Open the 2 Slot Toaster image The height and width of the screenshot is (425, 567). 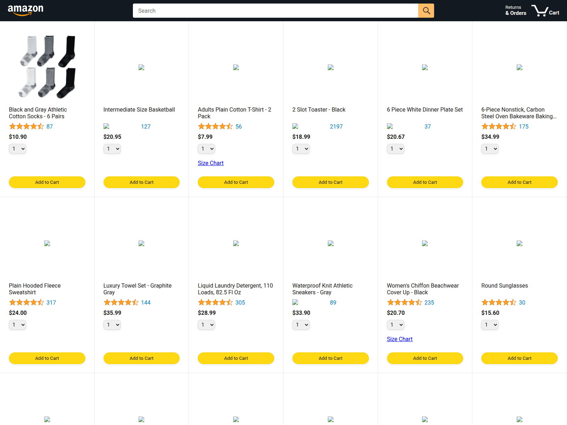click(331, 67)
